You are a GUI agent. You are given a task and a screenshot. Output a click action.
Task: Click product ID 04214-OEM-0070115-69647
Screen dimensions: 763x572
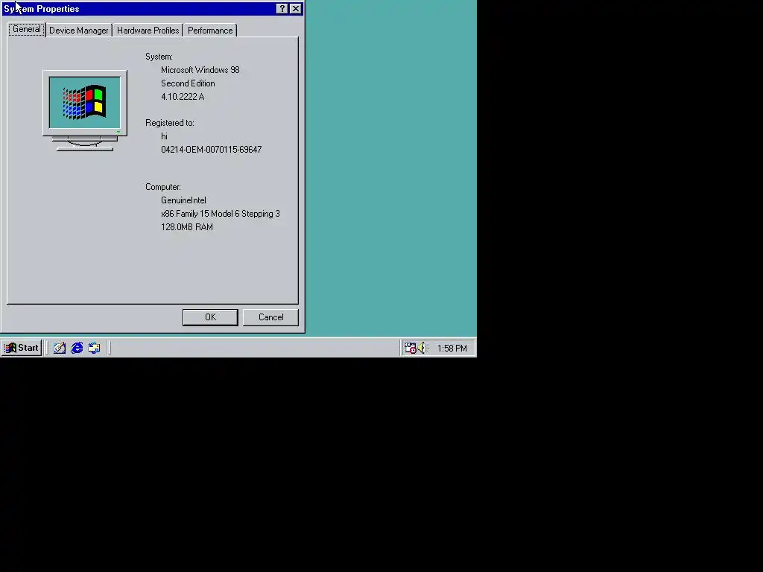pyautogui.click(x=211, y=149)
